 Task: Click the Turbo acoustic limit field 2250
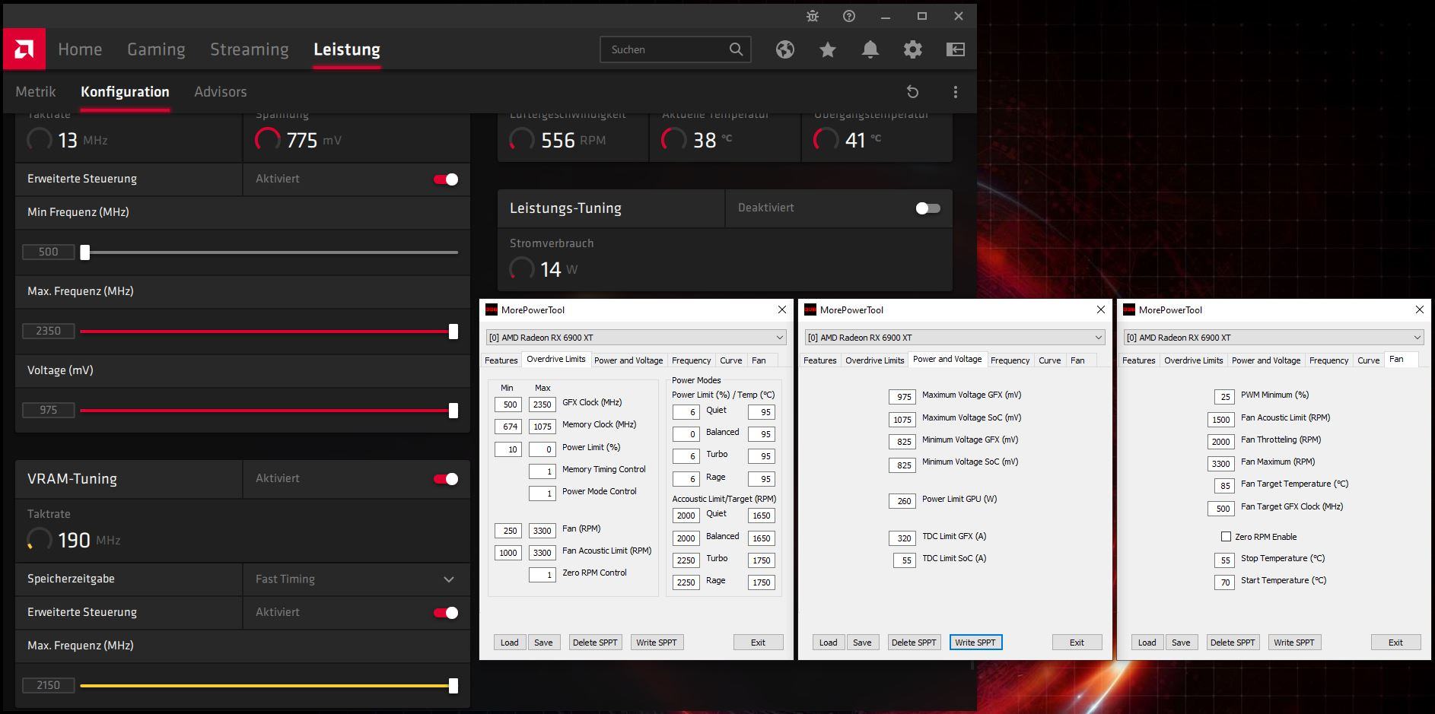pos(686,560)
